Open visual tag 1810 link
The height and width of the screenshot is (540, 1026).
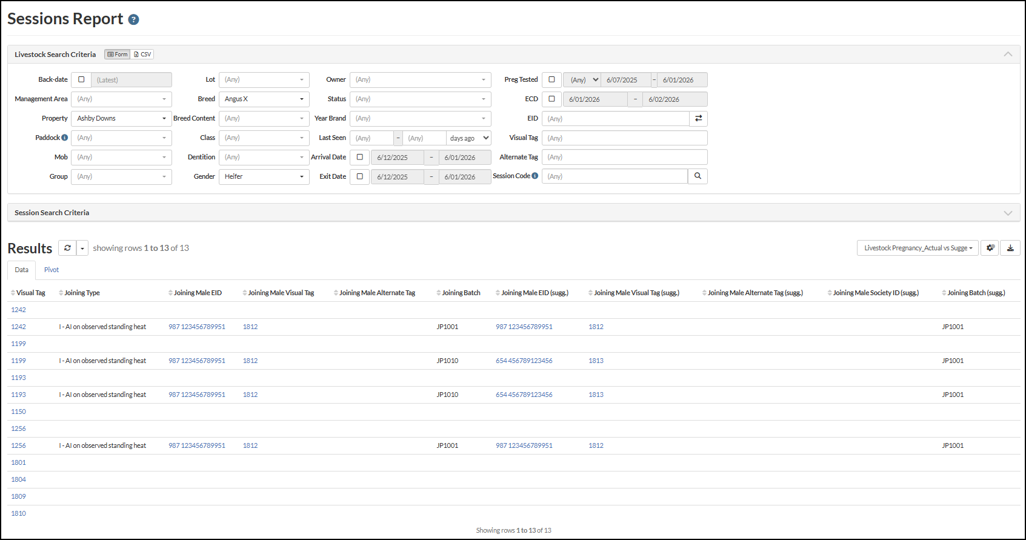(19, 513)
